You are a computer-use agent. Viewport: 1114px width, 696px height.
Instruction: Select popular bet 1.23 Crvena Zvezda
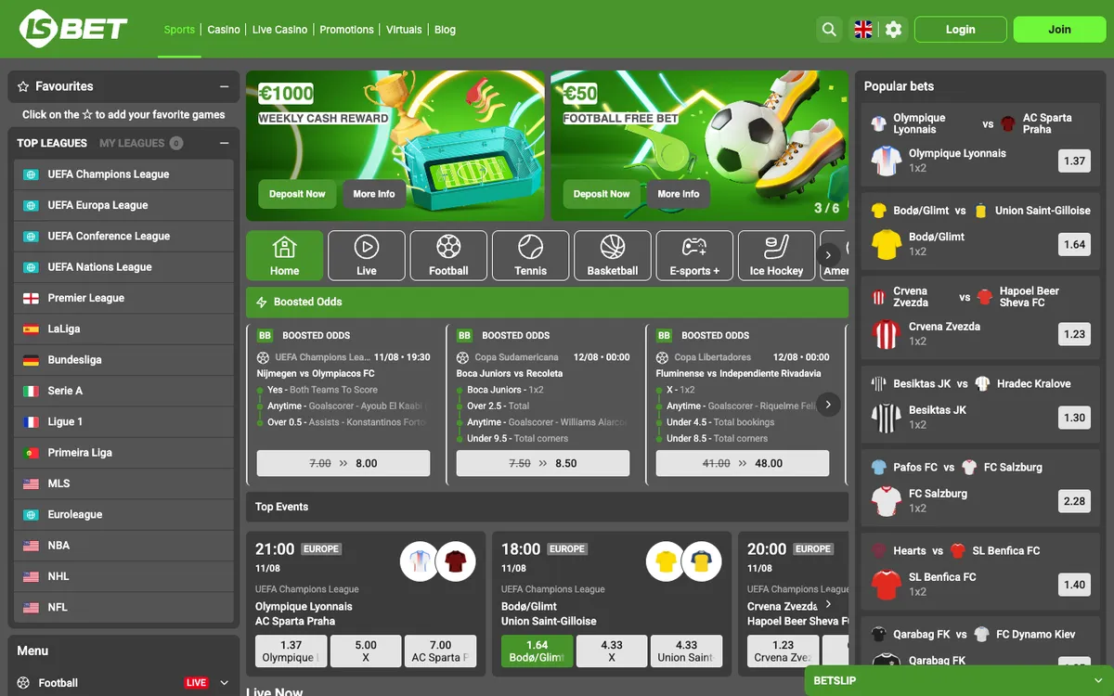1075,335
